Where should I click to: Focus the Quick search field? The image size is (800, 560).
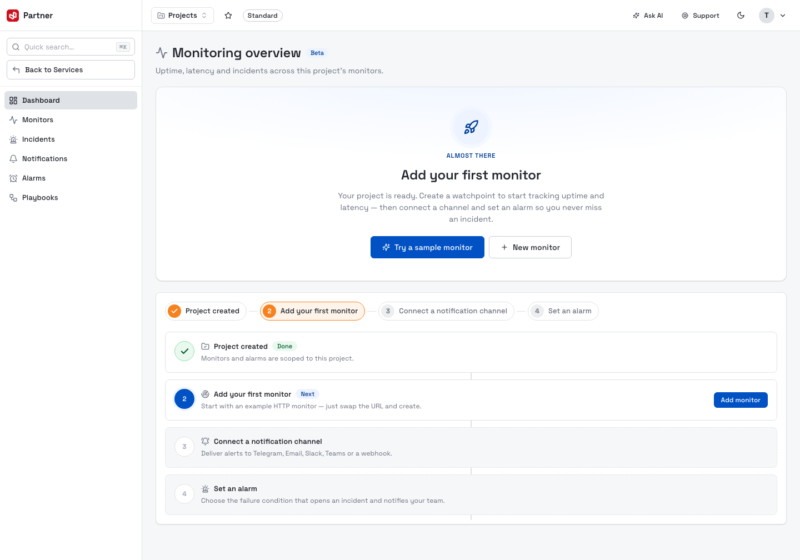[x=71, y=47]
